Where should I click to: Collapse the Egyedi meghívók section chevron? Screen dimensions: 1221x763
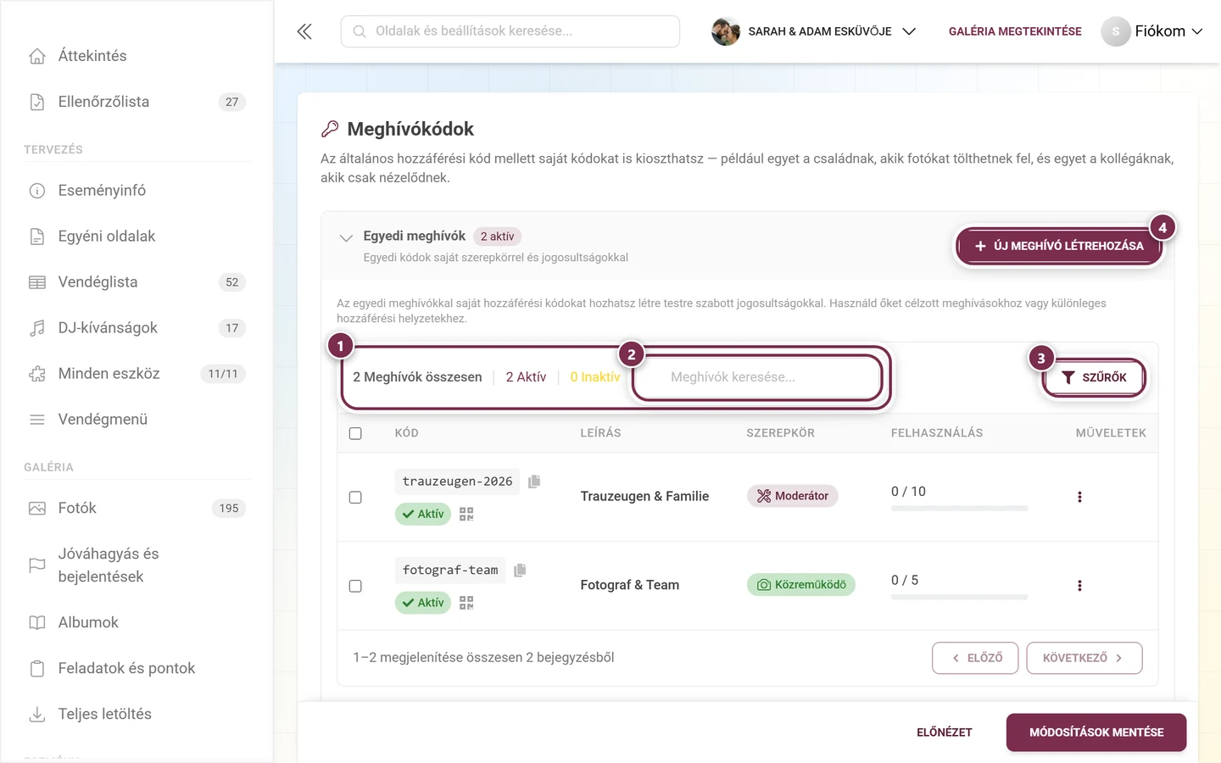[x=346, y=238]
